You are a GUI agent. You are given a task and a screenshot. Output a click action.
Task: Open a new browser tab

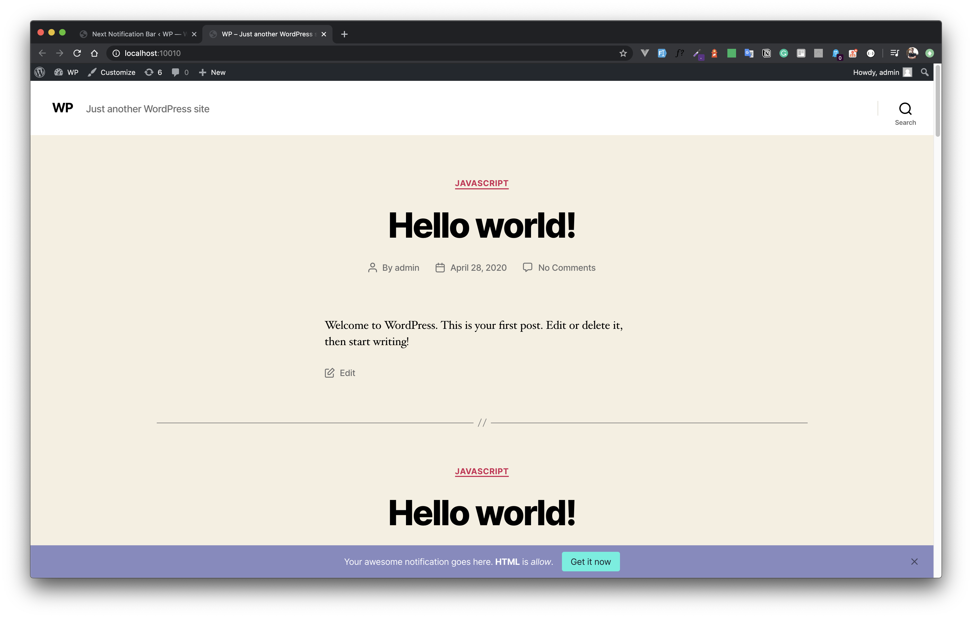click(344, 34)
